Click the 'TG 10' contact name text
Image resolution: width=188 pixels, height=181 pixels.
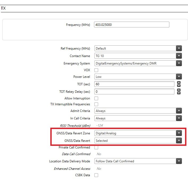[x=100, y=56]
